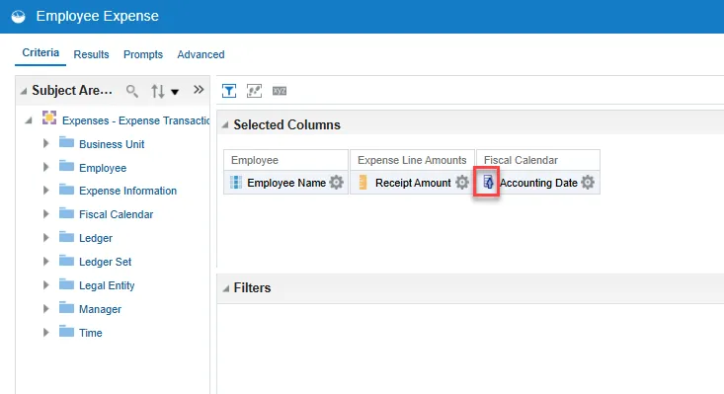
Task: Click the sort arrow icon beside Accounting Date
Action: point(488,183)
